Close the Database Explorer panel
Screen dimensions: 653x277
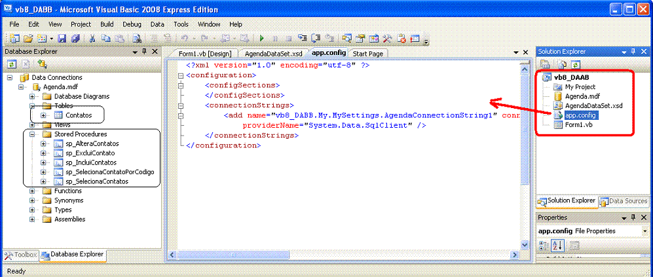(155, 52)
